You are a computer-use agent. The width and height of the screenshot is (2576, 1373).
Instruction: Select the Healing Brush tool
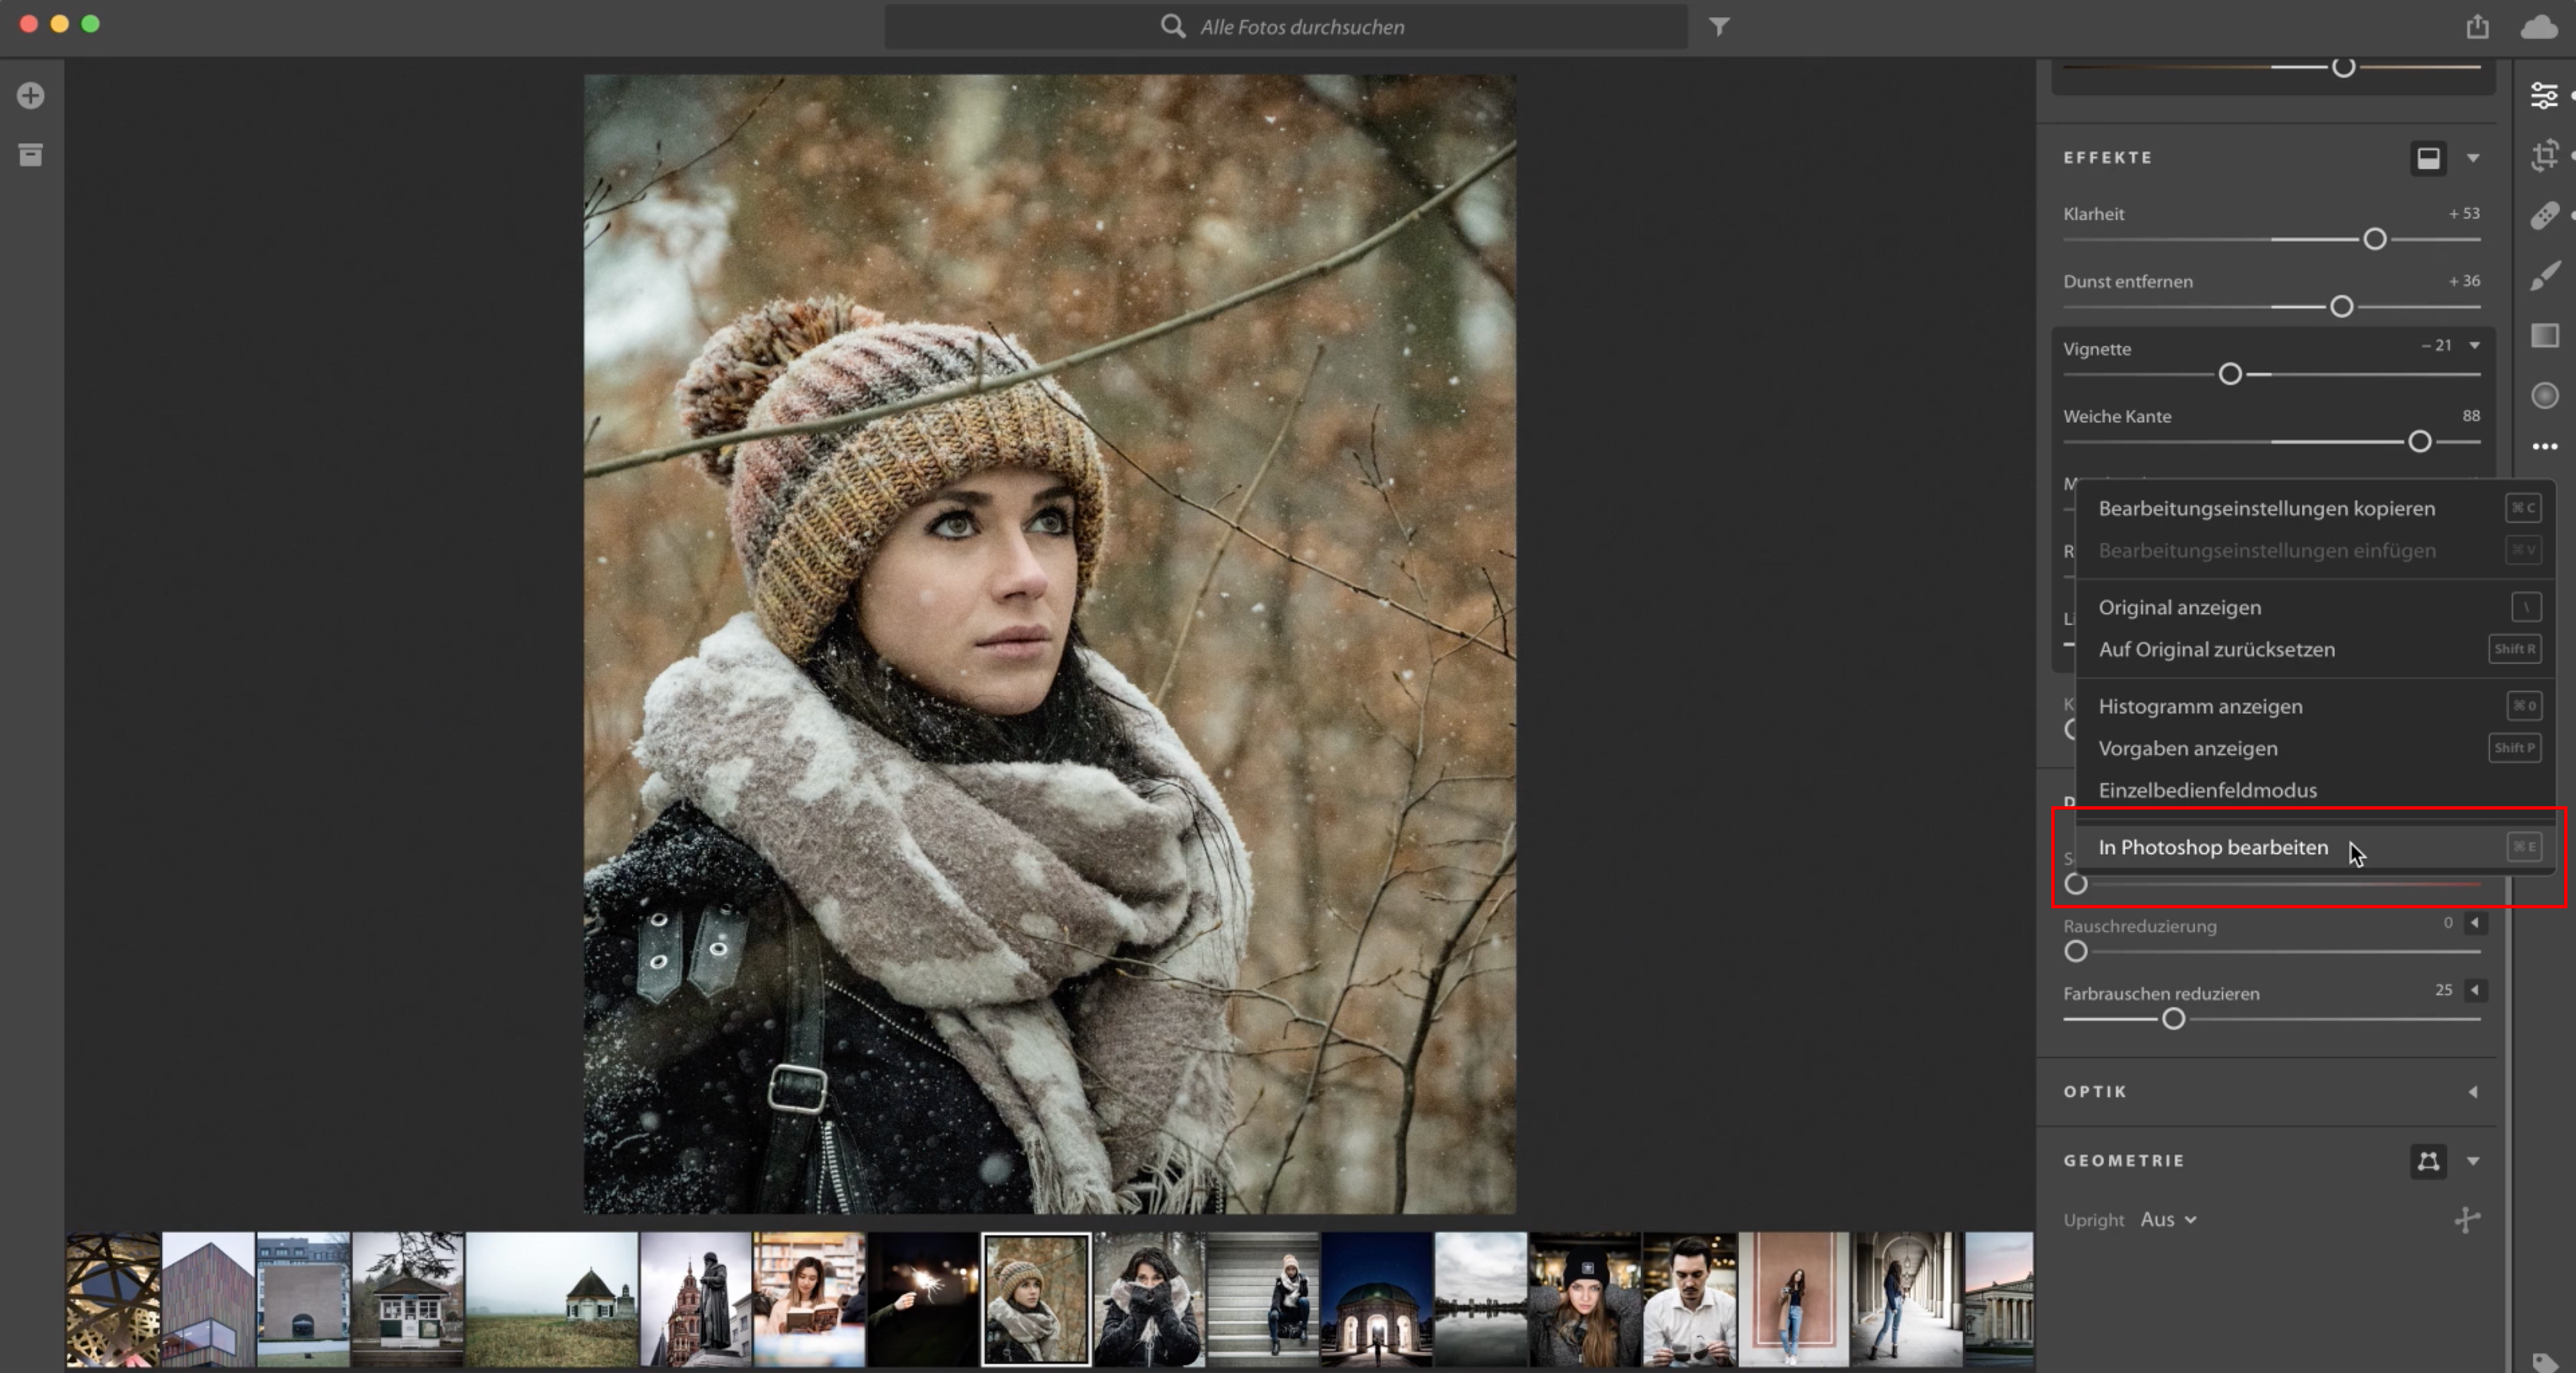[x=2544, y=216]
